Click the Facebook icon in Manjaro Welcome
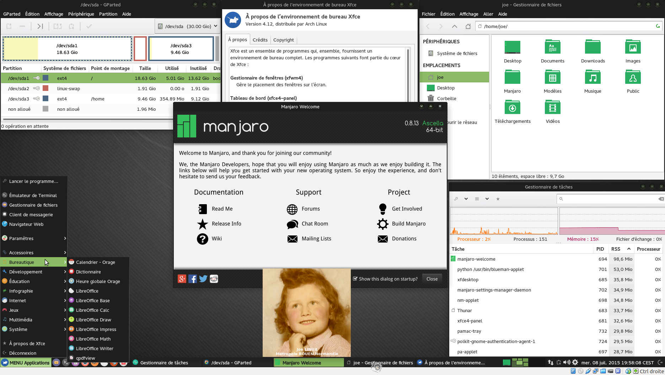665x375 pixels. coord(193,279)
